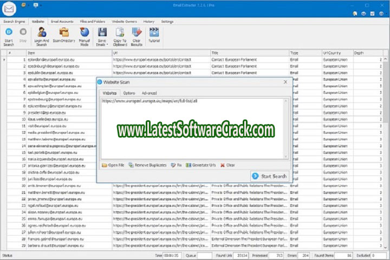Open the Search Engine tab

click(14, 22)
